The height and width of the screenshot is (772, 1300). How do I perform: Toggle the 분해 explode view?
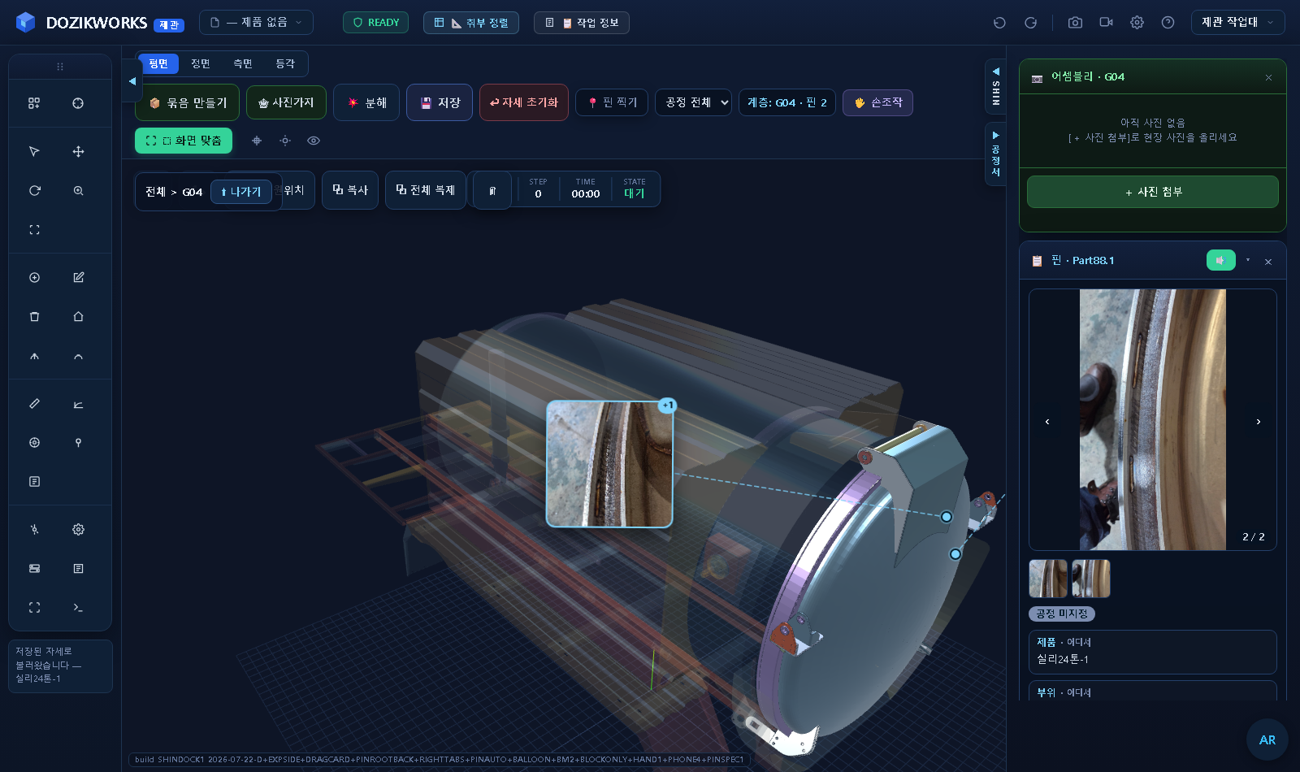[x=366, y=103]
